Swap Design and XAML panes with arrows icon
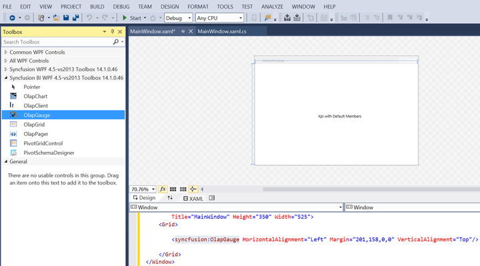This screenshot has height=266, width=480. pyautogui.click(x=170, y=198)
